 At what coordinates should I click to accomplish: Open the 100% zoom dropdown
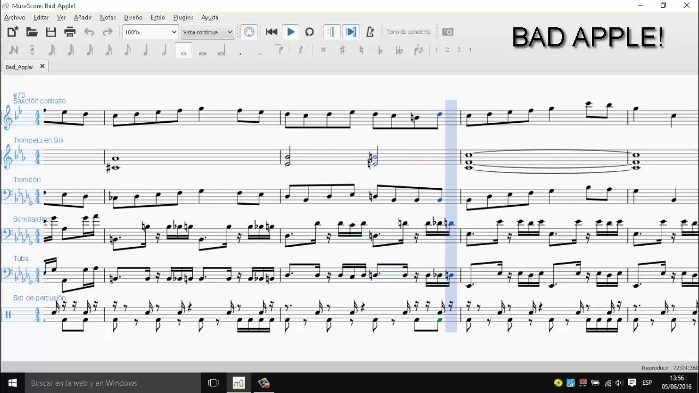pyautogui.click(x=150, y=32)
